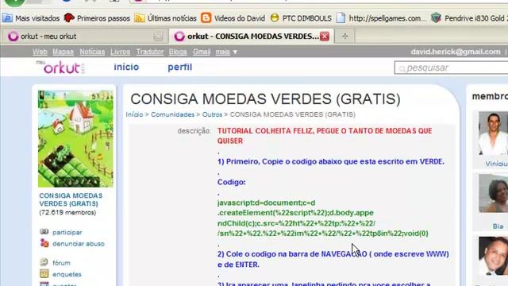This screenshot has height=286, width=508.
Task: Open the spellgames.com bookmark
Action: pos(381,18)
